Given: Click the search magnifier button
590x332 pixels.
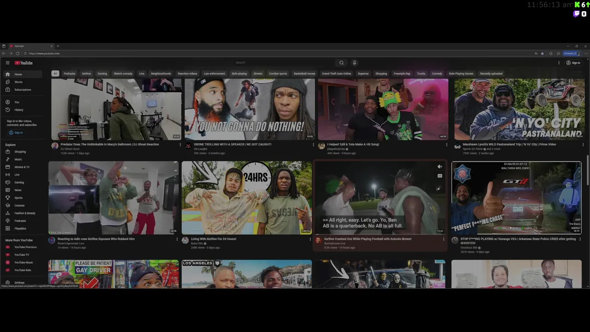Looking at the screenshot, I should pyautogui.click(x=342, y=63).
